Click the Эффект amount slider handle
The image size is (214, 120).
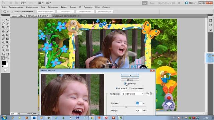126,107
